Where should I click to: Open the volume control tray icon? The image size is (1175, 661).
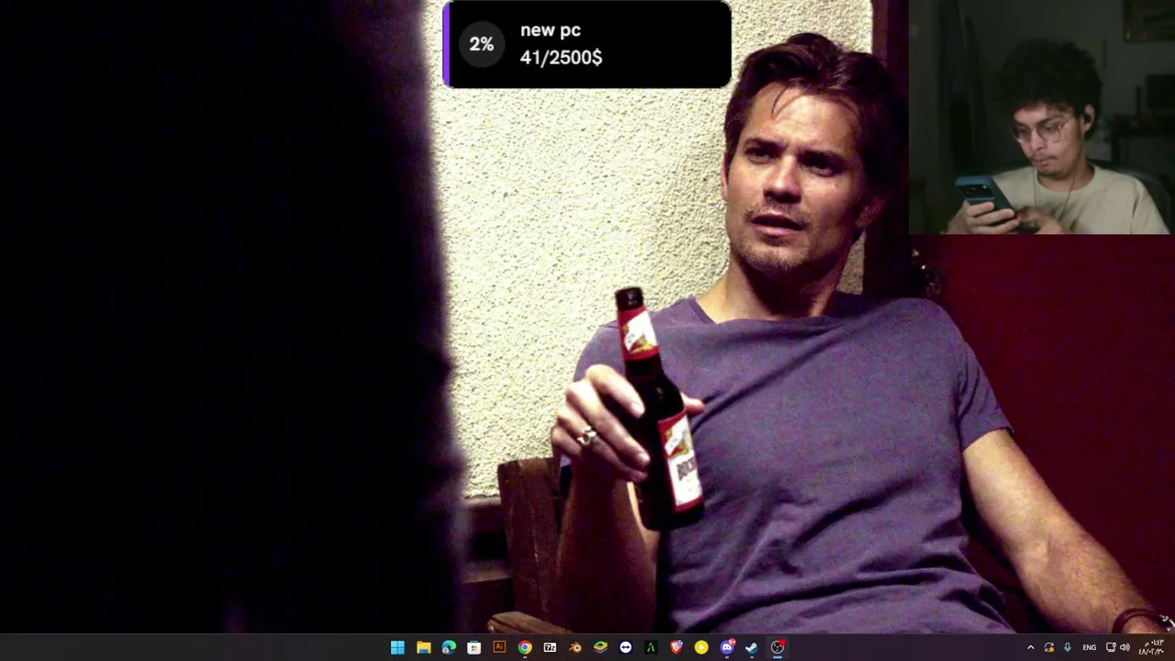coord(1125,647)
